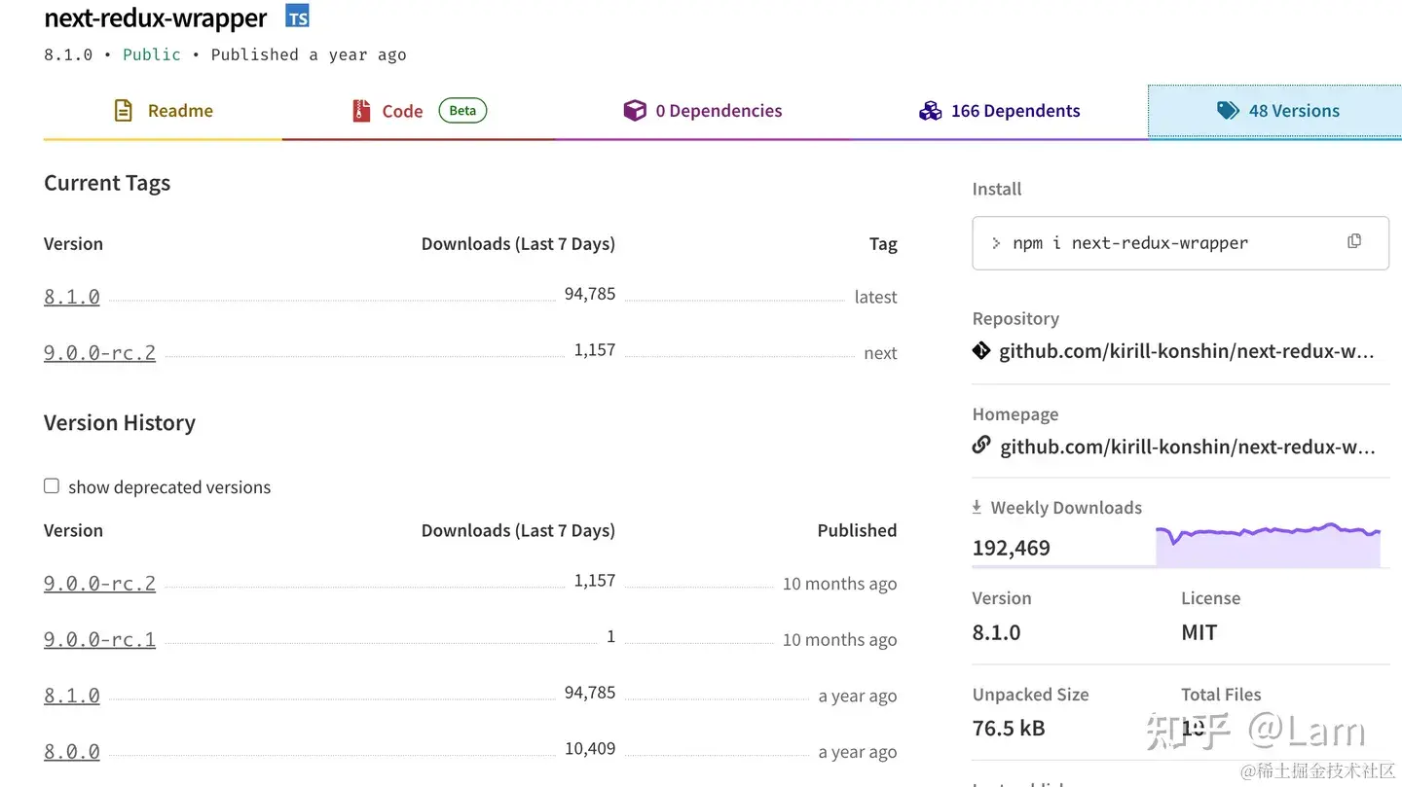Click the npm install command field
This screenshot has width=1402, height=787.
1180,242
